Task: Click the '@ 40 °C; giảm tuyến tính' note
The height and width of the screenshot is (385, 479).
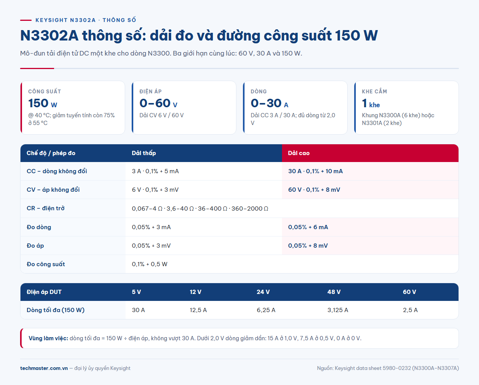Action: 71,119
